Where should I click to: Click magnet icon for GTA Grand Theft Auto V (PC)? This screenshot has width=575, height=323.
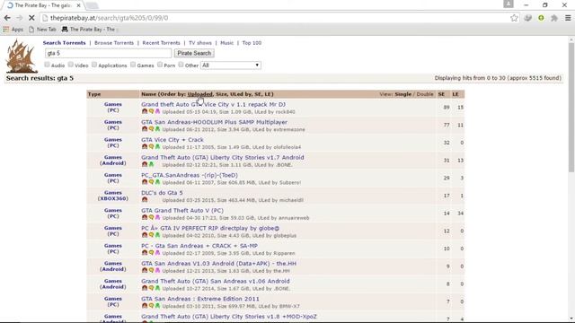[x=145, y=217]
